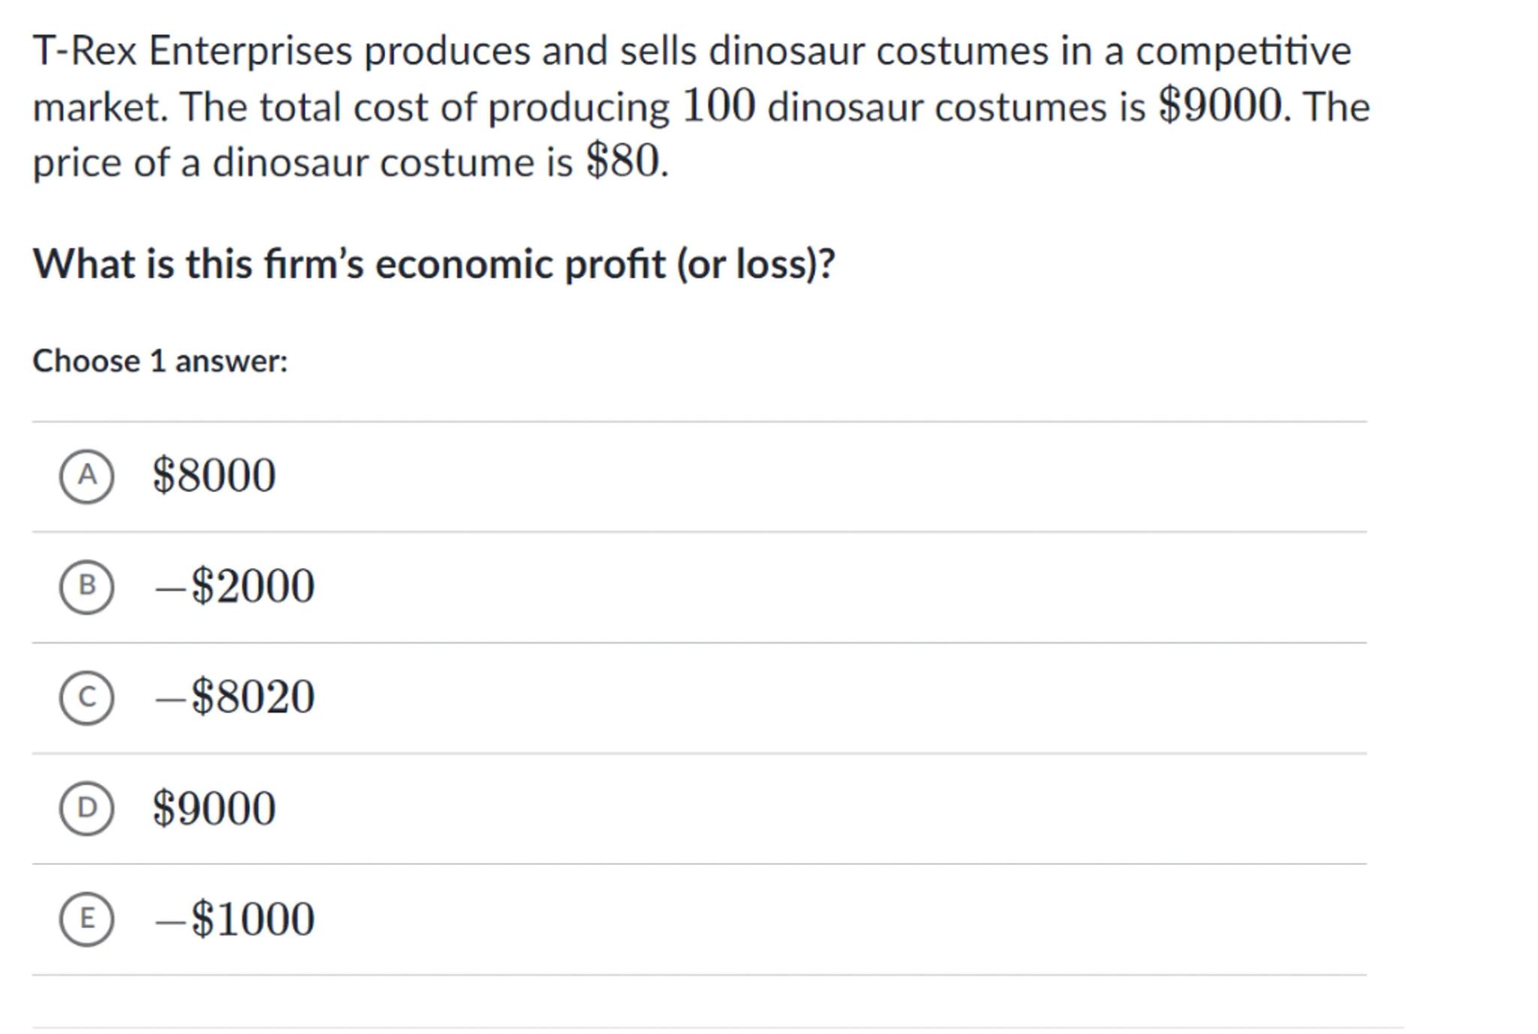The image size is (1538, 1034).
Task: Click the "Choose 1 answer:" label
Action: (x=160, y=361)
